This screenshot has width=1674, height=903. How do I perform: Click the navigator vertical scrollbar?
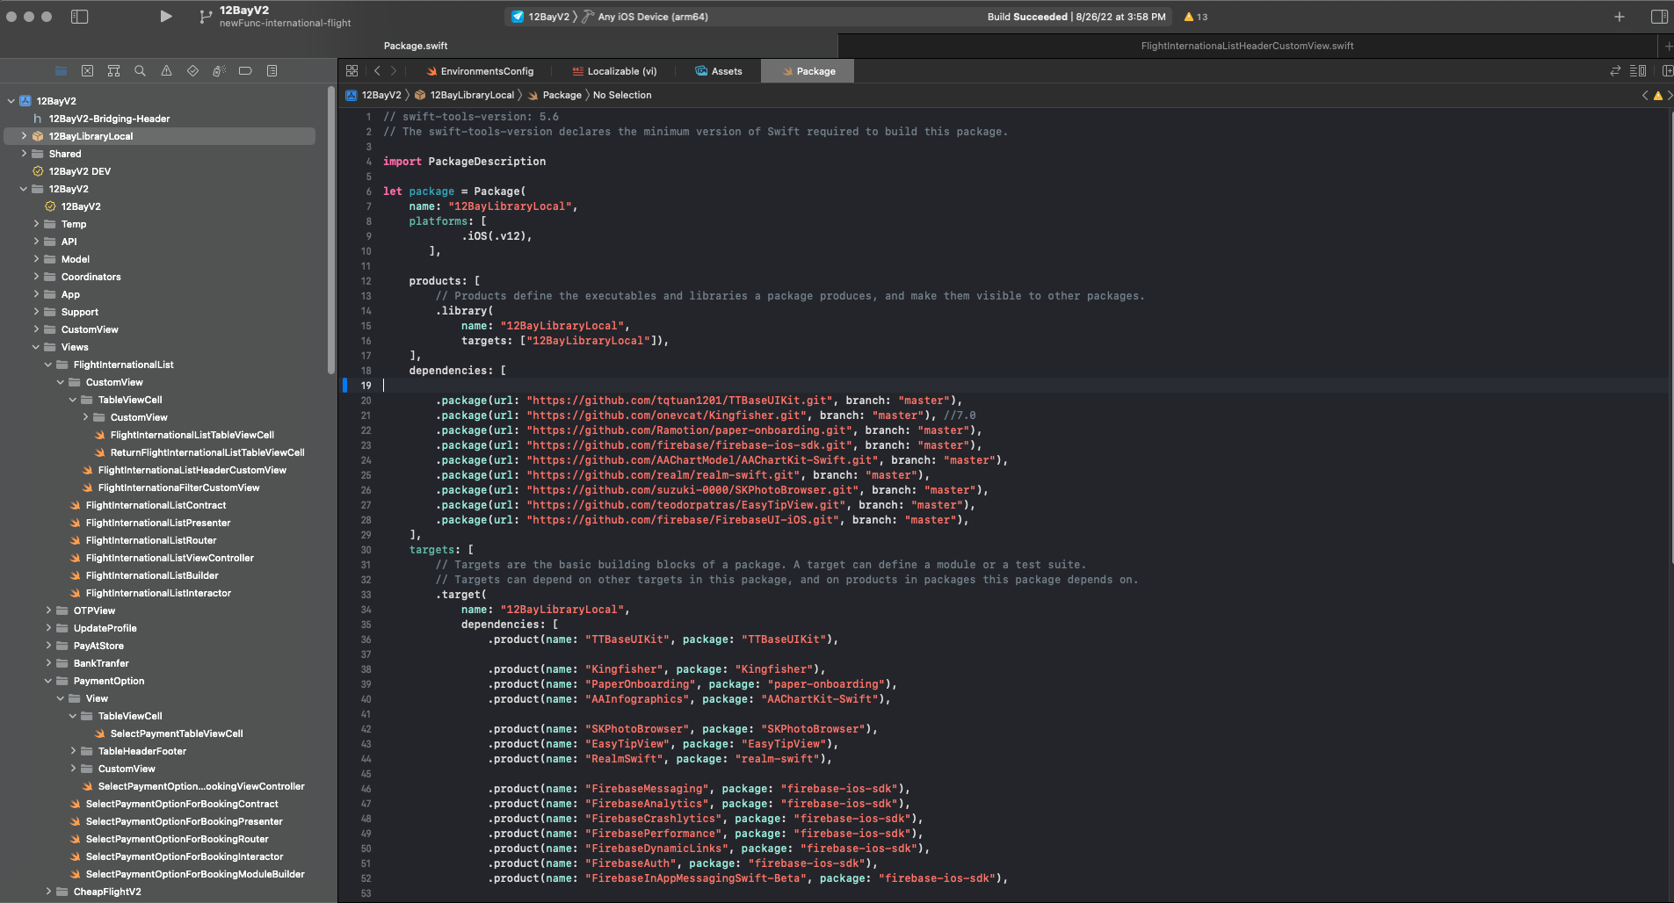click(331, 228)
